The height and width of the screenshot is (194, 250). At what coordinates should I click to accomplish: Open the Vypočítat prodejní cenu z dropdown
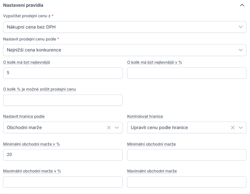point(125,27)
